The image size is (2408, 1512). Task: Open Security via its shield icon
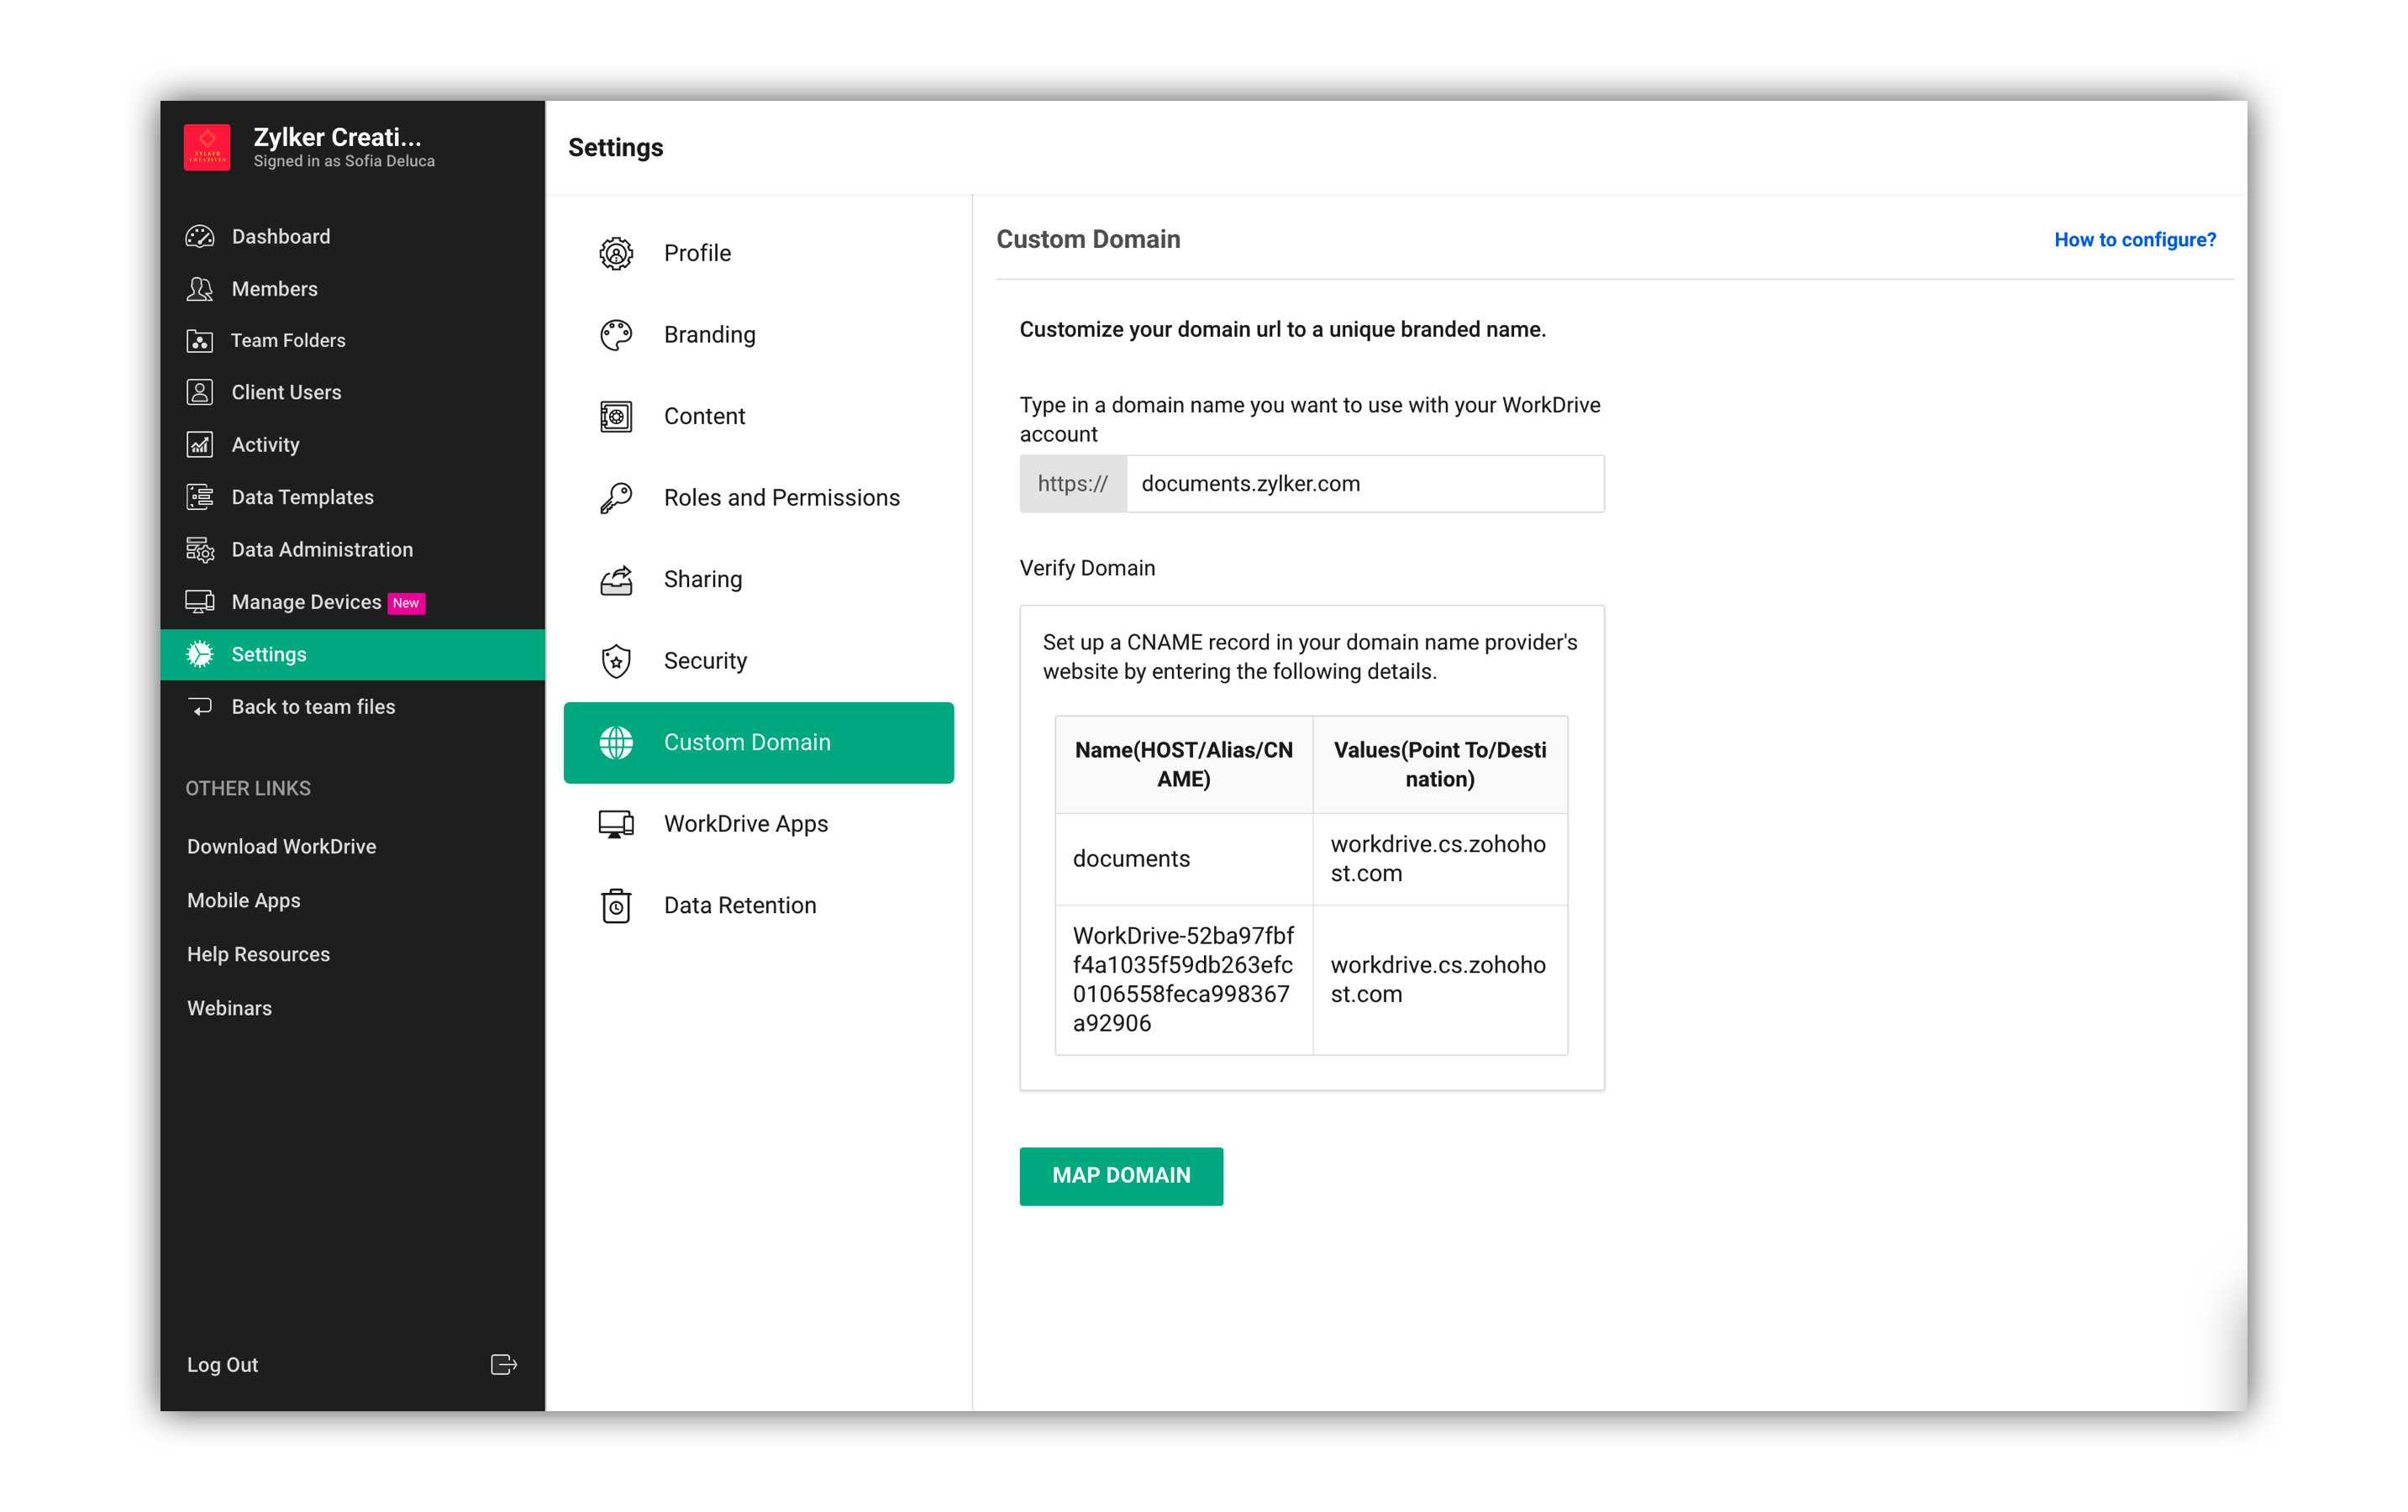coord(616,661)
